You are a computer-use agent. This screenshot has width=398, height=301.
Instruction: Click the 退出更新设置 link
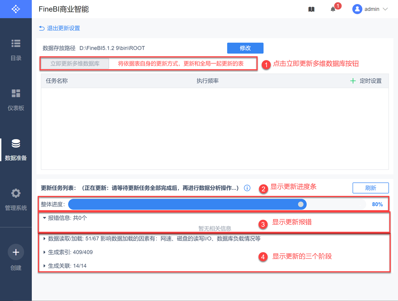click(x=63, y=28)
